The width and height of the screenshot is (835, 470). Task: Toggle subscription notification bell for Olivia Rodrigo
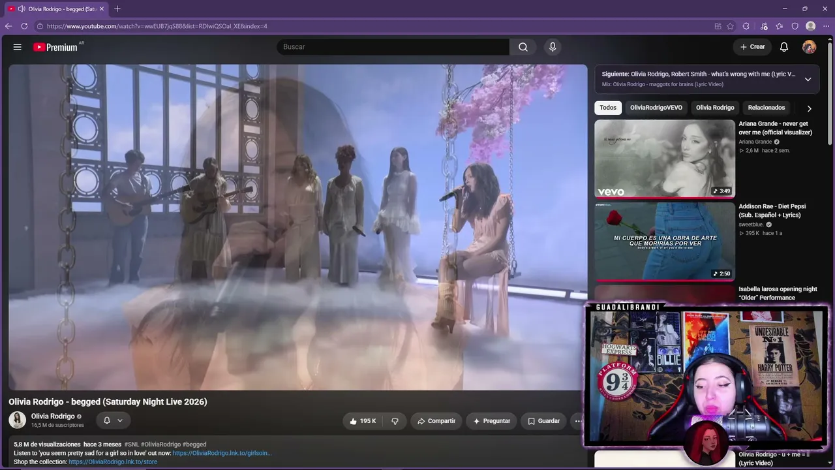(x=113, y=420)
